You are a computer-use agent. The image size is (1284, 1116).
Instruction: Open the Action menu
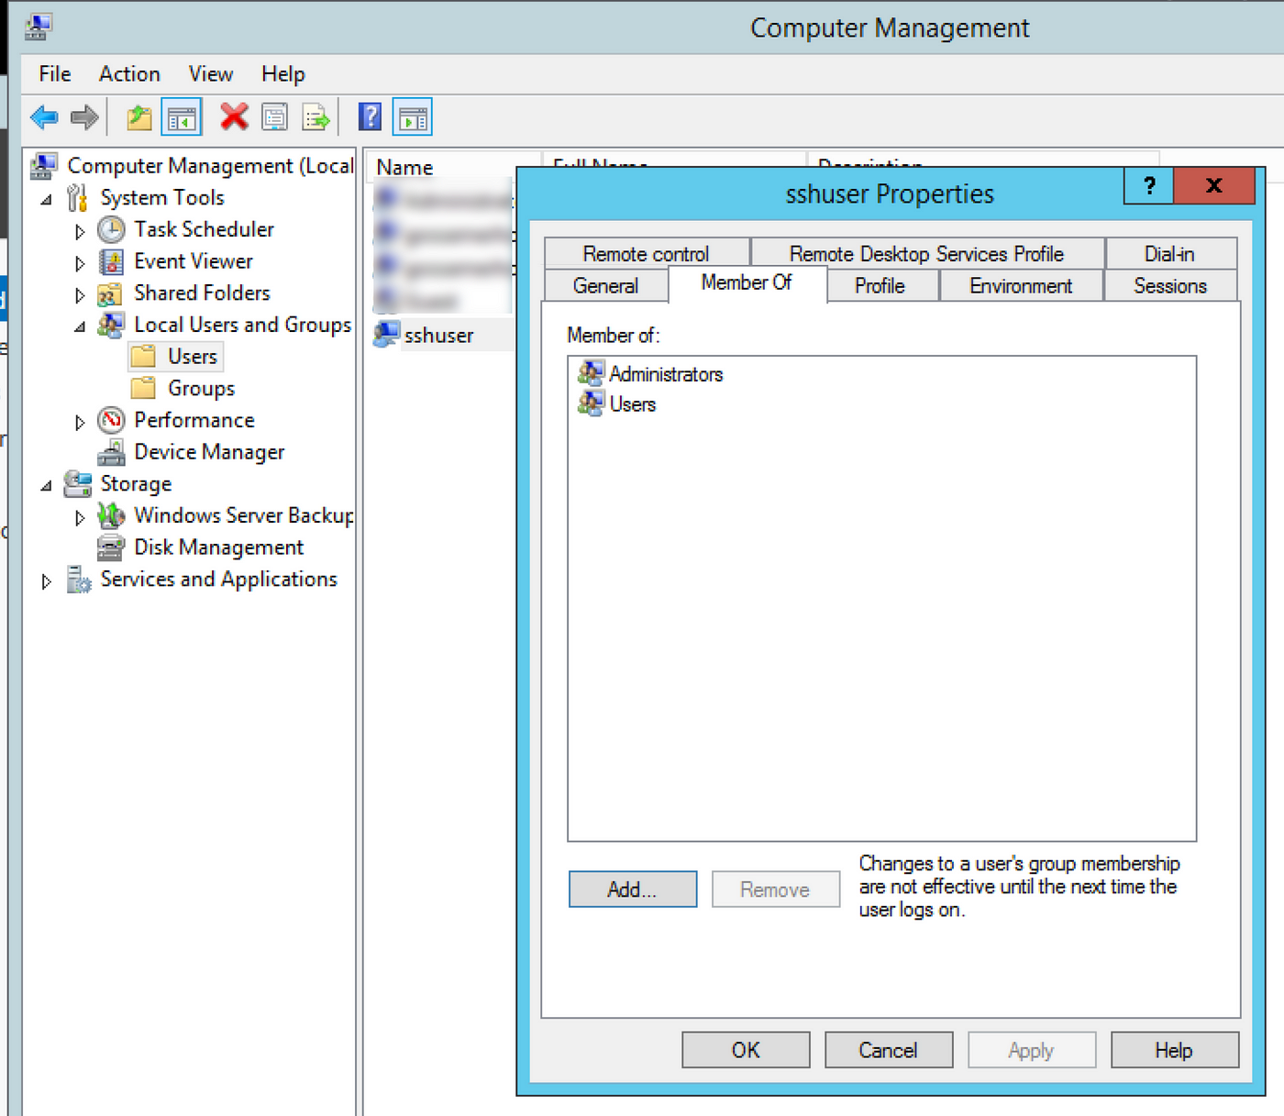tap(129, 74)
